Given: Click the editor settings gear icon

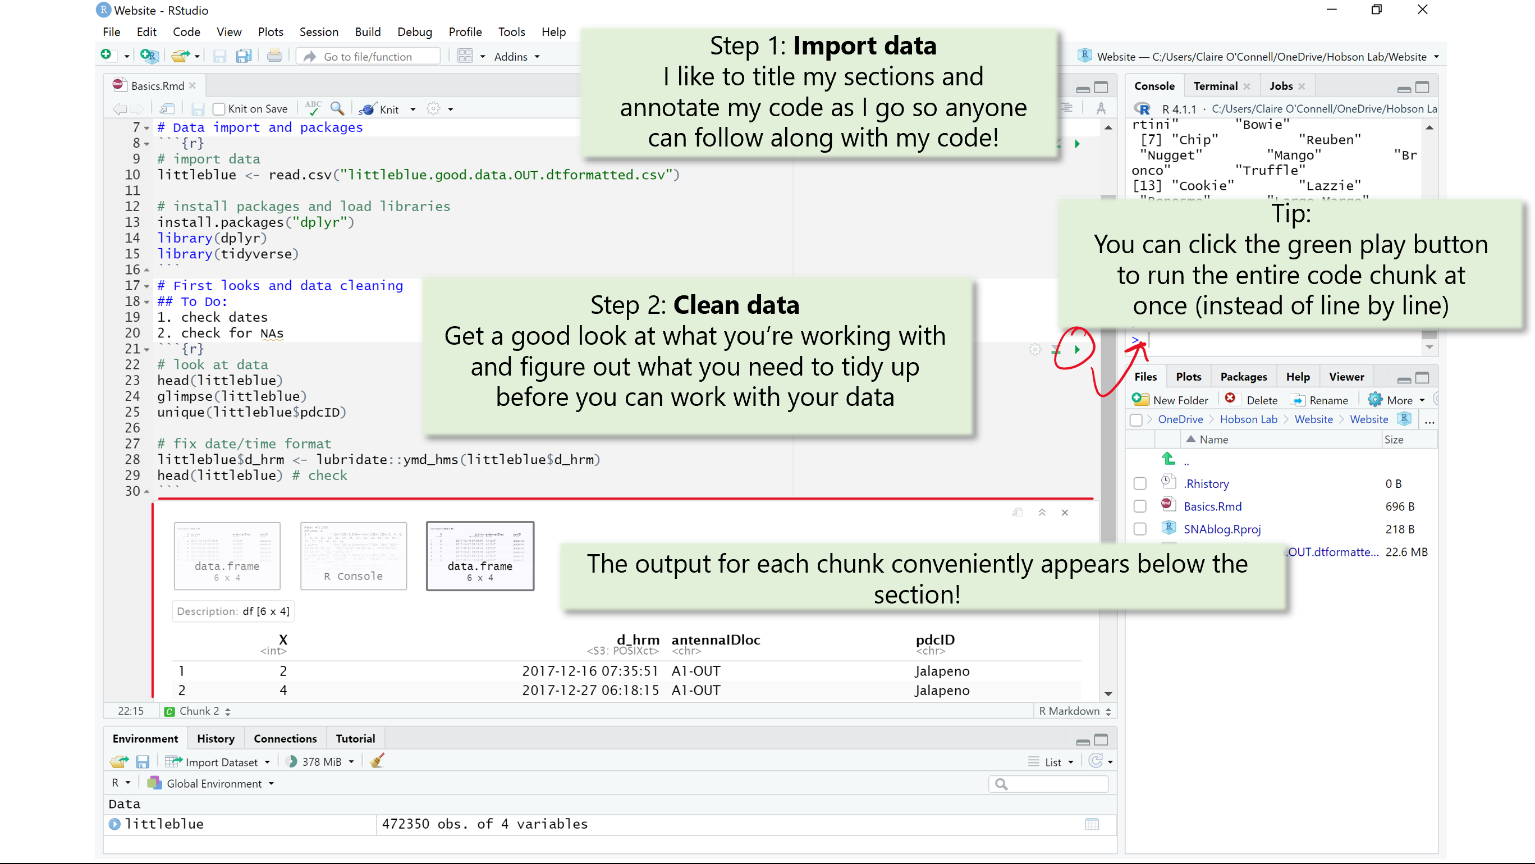Looking at the screenshot, I should point(434,109).
